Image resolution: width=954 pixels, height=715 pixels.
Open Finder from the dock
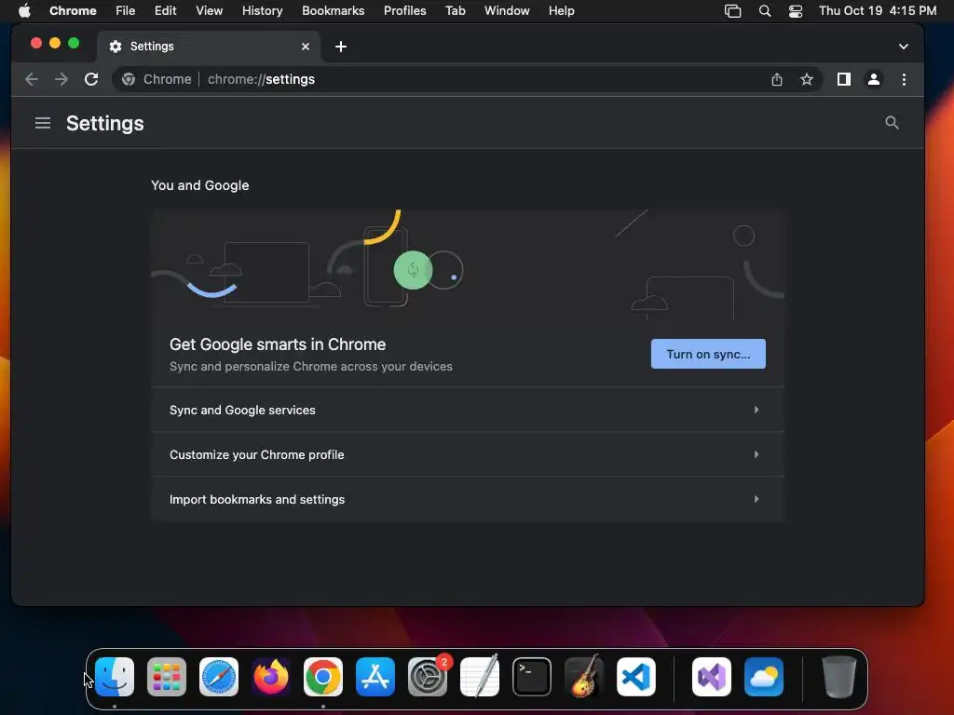pyautogui.click(x=115, y=677)
